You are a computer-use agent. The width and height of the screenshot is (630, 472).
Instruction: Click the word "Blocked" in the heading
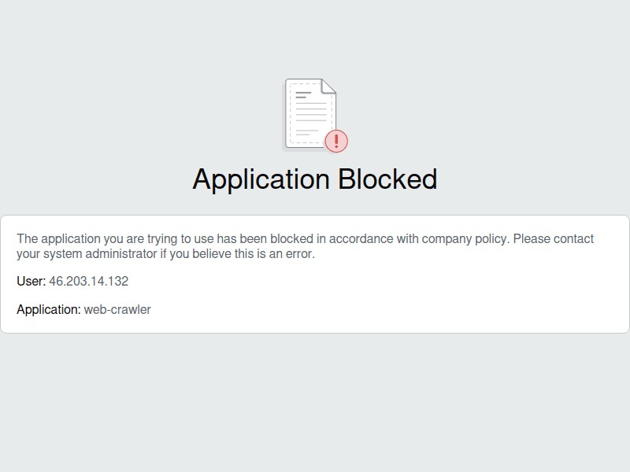point(387,179)
